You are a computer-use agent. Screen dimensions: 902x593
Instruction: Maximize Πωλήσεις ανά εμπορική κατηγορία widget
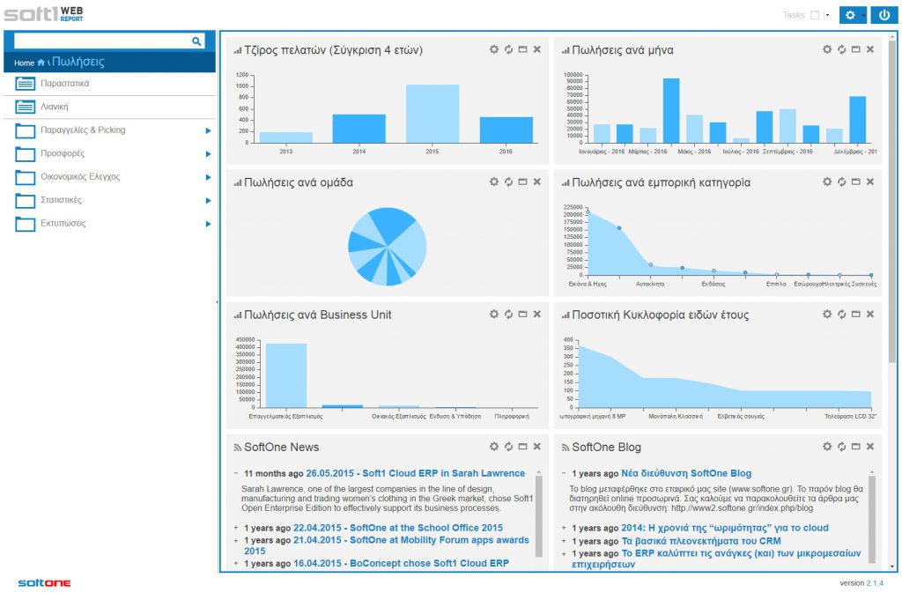855,182
